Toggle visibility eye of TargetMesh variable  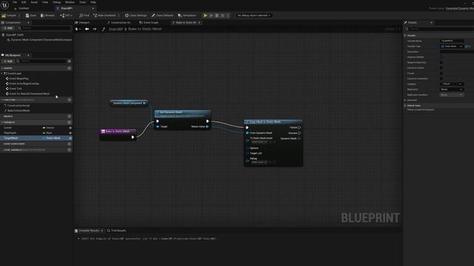coord(70,138)
